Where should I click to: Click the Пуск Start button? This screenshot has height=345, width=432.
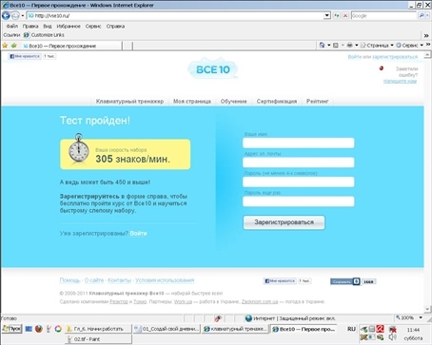click(11, 329)
